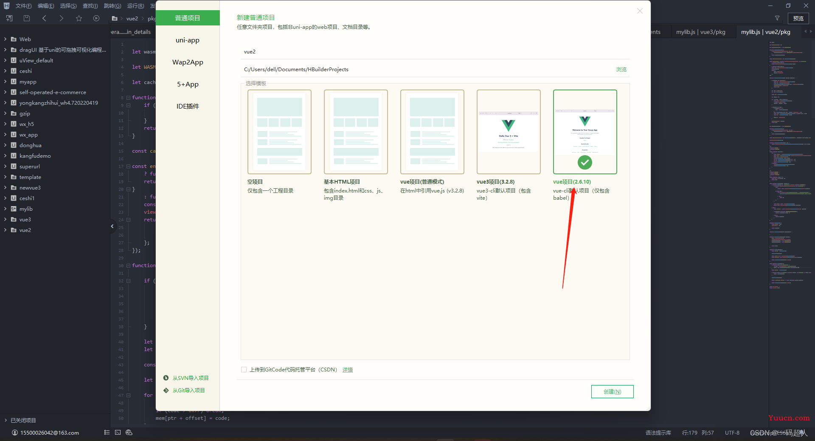Click the bookmark star icon
This screenshot has width=815, height=441.
pos(79,18)
